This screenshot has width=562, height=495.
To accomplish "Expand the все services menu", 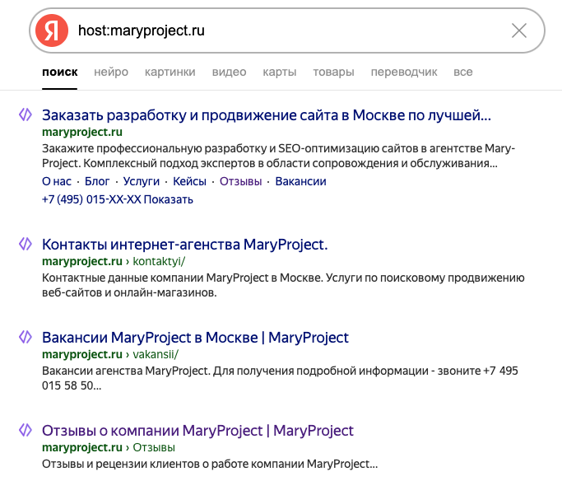I will (x=463, y=72).
